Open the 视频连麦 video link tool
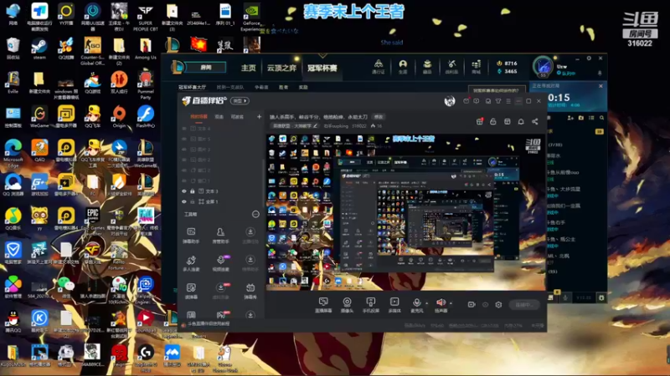 click(220, 263)
